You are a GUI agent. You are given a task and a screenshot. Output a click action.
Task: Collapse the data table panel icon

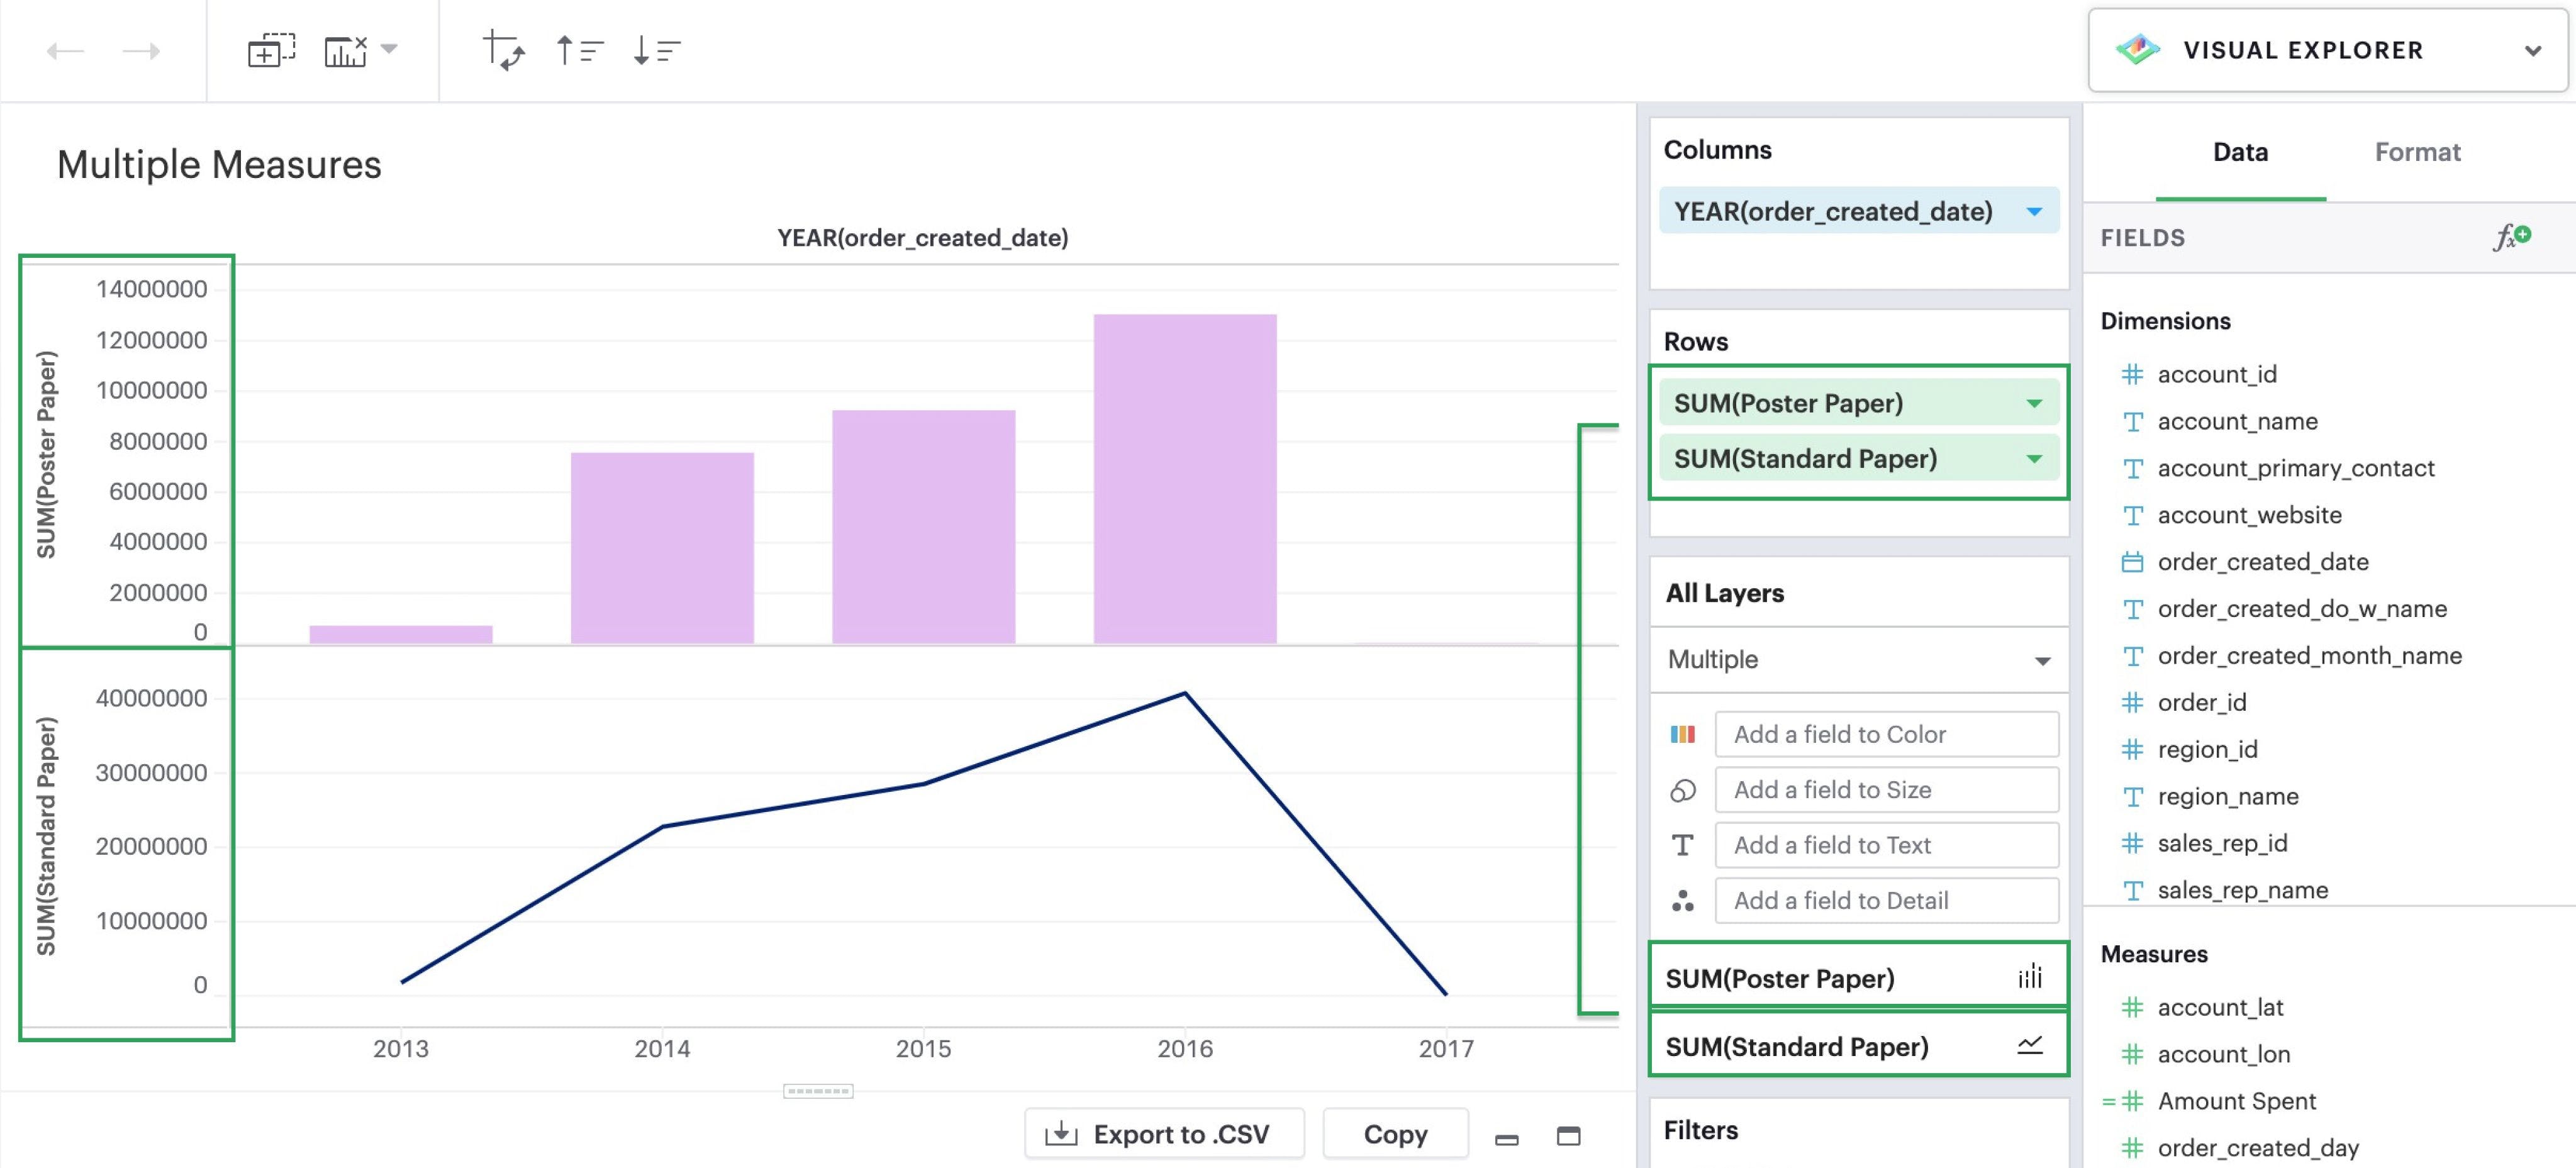point(1506,1138)
